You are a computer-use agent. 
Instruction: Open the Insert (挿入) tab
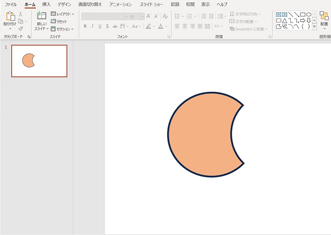46,4
